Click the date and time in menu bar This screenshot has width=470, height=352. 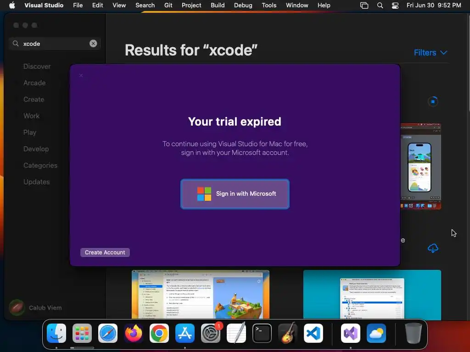(434, 5)
